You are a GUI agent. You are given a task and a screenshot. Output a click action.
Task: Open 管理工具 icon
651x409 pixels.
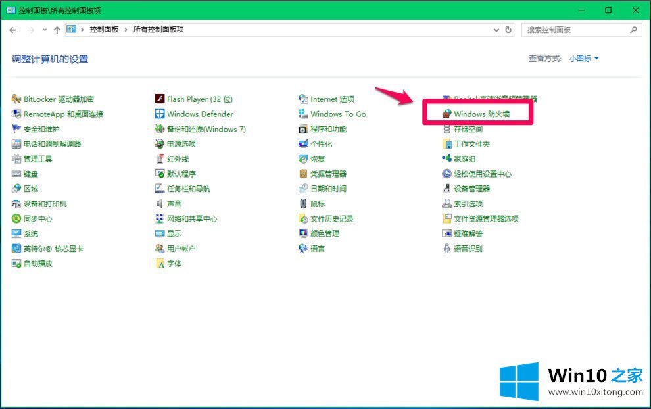pos(16,158)
